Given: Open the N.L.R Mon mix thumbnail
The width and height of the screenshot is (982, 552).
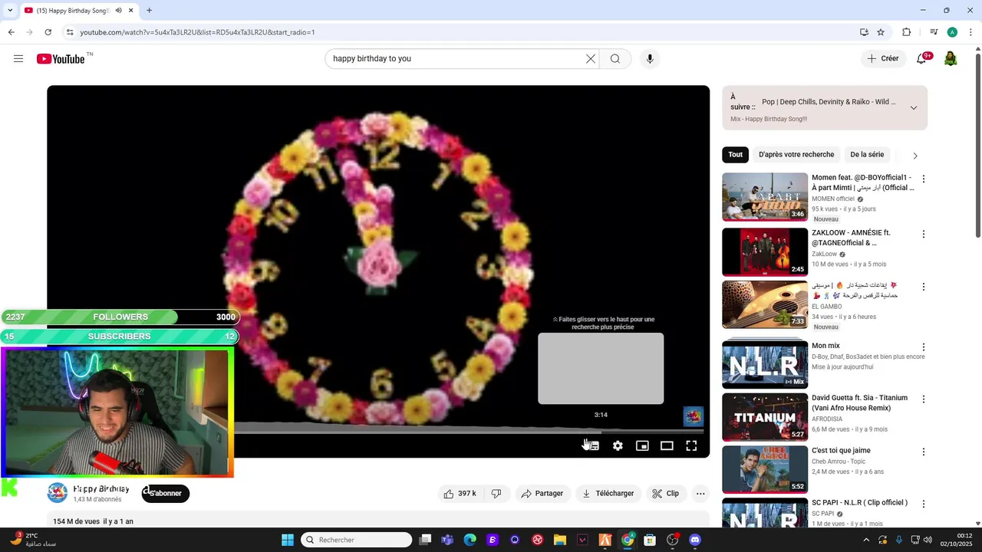Looking at the screenshot, I should click(765, 364).
